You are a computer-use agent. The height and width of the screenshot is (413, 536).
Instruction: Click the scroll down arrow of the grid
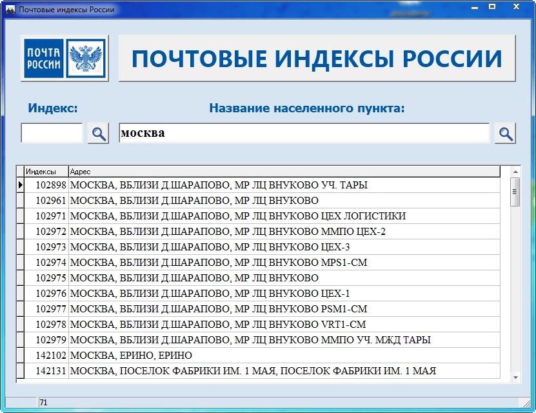(x=515, y=378)
